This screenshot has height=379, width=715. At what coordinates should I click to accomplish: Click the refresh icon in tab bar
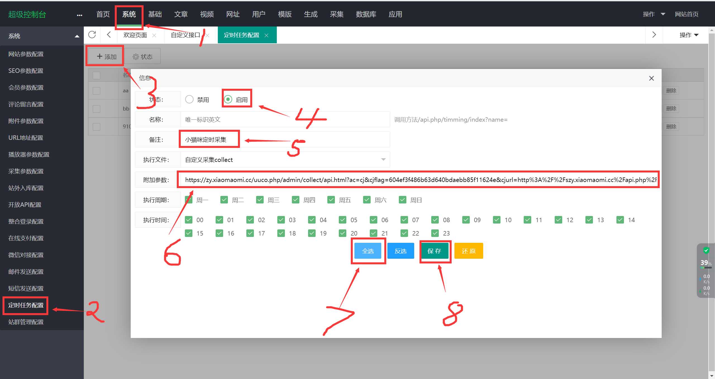[x=92, y=35]
